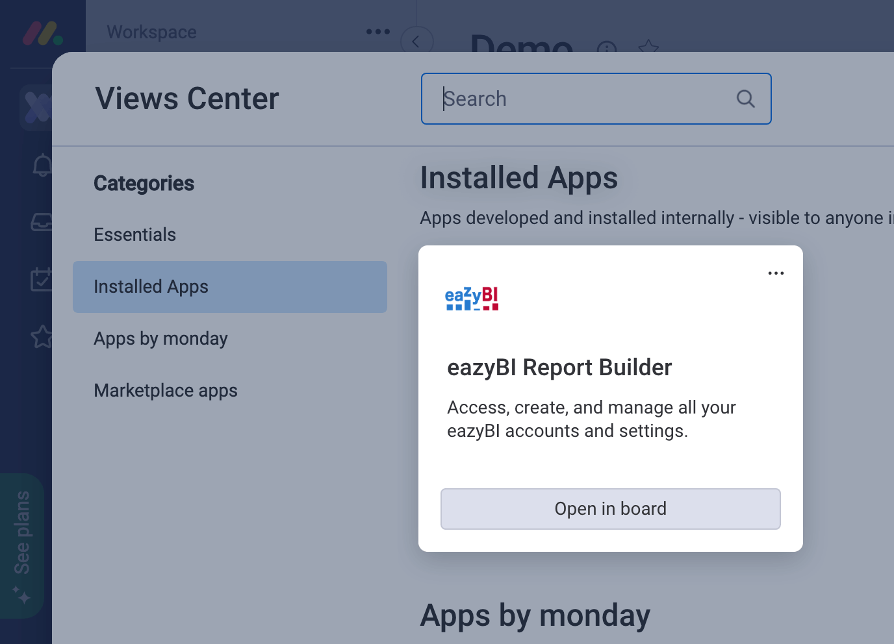Collapse the sidebar with the chevron arrow
This screenshot has width=894, height=644.
click(416, 42)
